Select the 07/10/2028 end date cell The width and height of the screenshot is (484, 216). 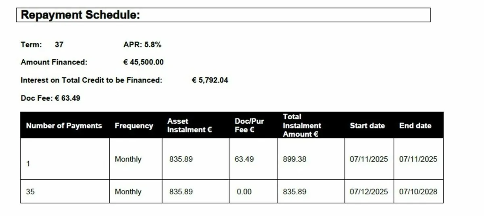418,192
